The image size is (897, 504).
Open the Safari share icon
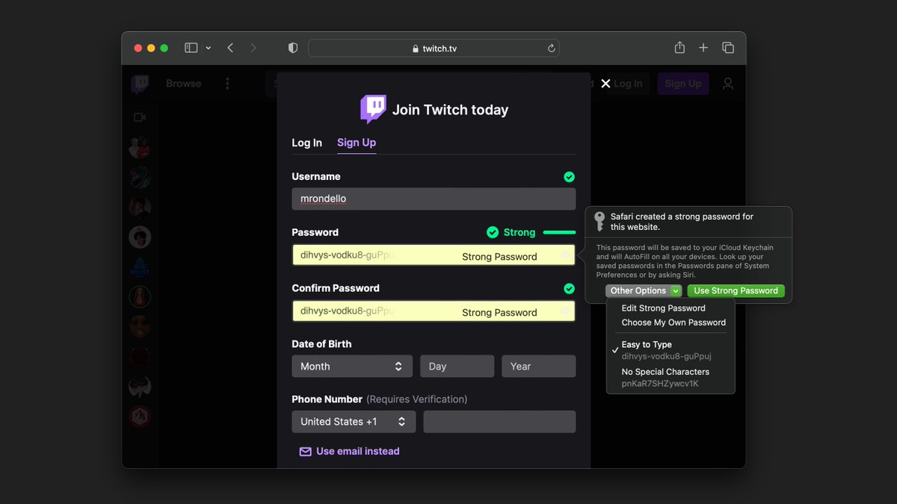coord(679,47)
